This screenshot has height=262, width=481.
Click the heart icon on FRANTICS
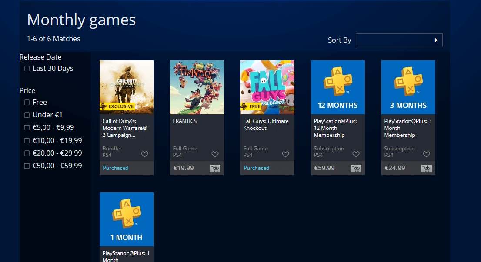pyautogui.click(x=215, y=154)
